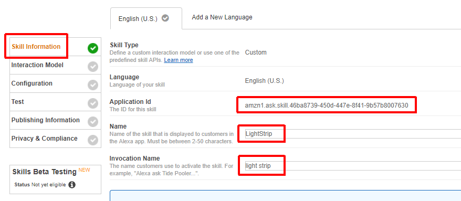Screen dimensions: 461x201
Task: Click checkmark icon on English (U.S.) tab
Action: tap(165, 18)
